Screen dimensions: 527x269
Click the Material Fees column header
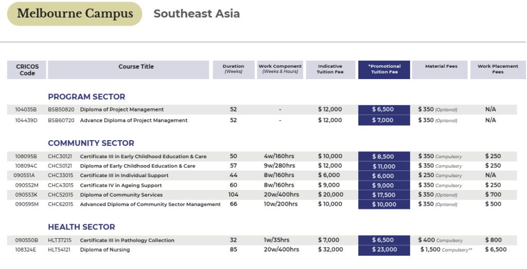[x=441, y=66]
